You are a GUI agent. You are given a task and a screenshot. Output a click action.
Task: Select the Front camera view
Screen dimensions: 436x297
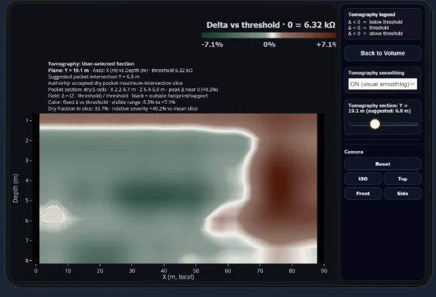[x=363, y=193]
